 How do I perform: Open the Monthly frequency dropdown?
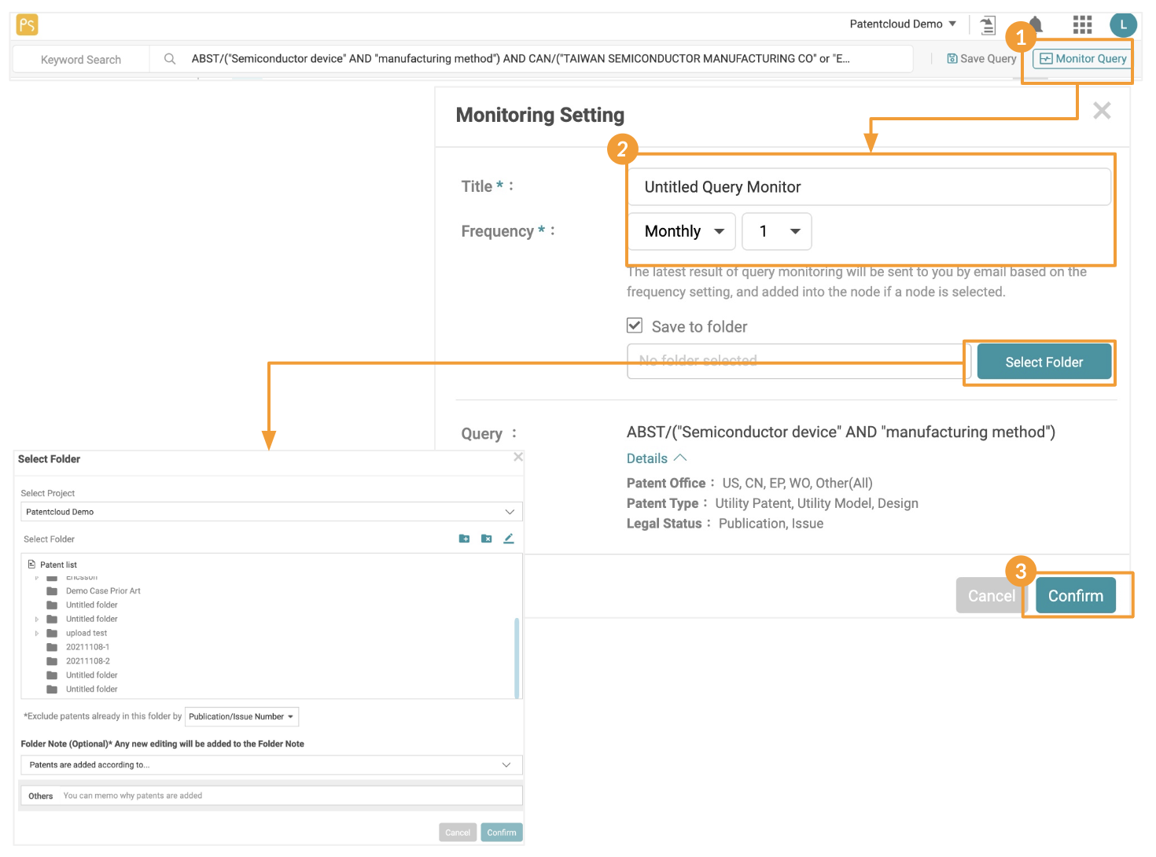681,231
